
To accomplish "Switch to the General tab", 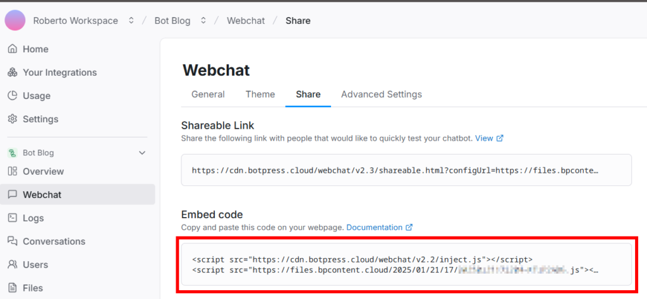I will (208, 95).
